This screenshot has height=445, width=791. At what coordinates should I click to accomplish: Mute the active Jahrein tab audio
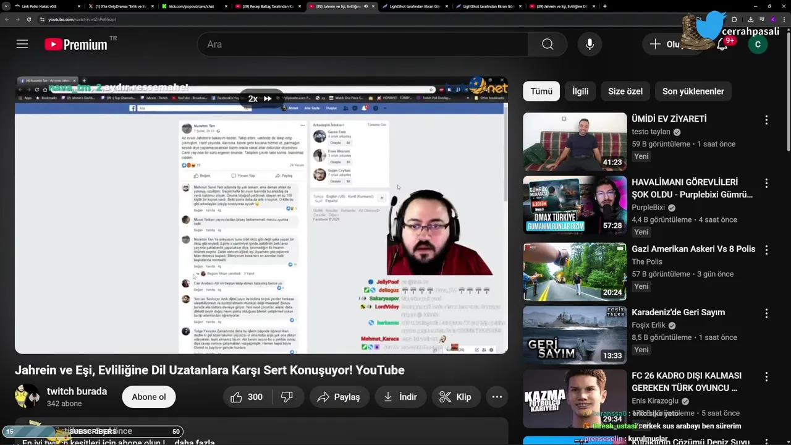click(366, 6)
